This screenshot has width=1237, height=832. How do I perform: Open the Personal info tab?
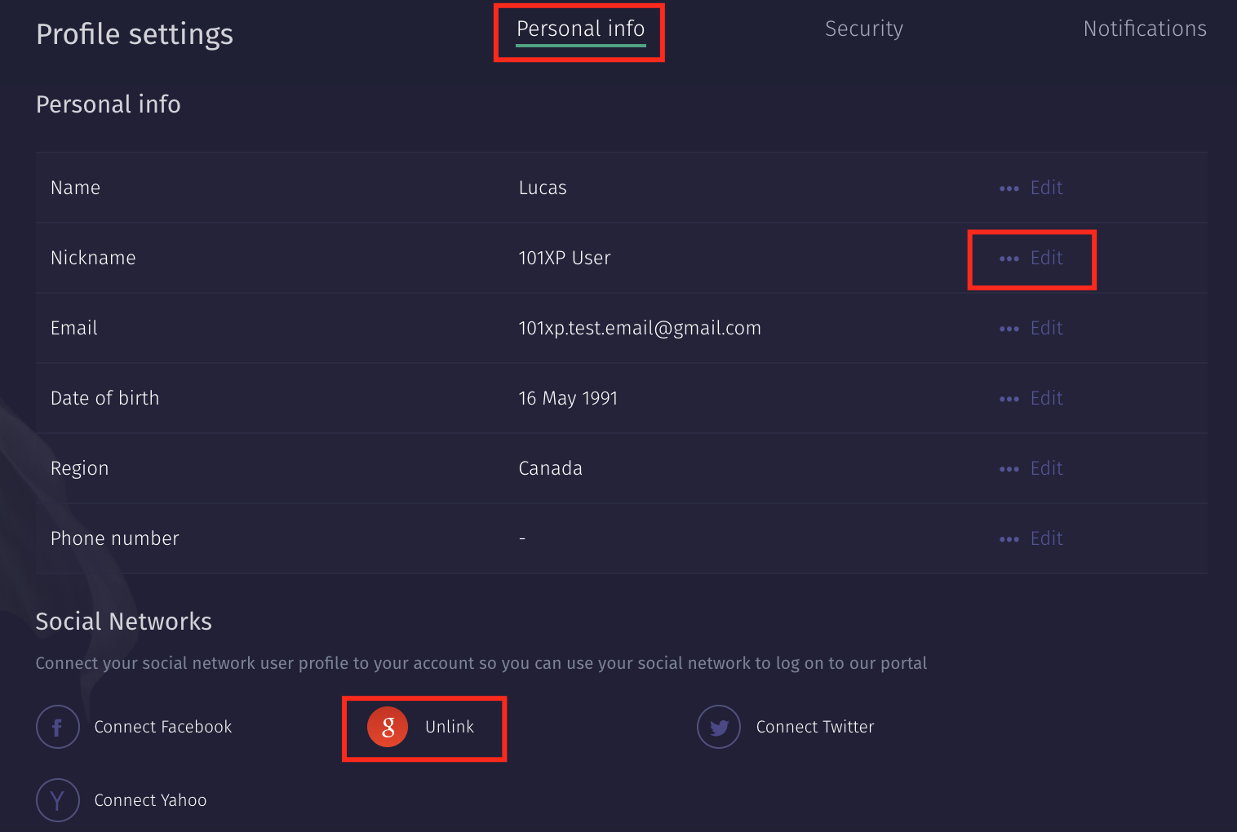click(580, 29)
